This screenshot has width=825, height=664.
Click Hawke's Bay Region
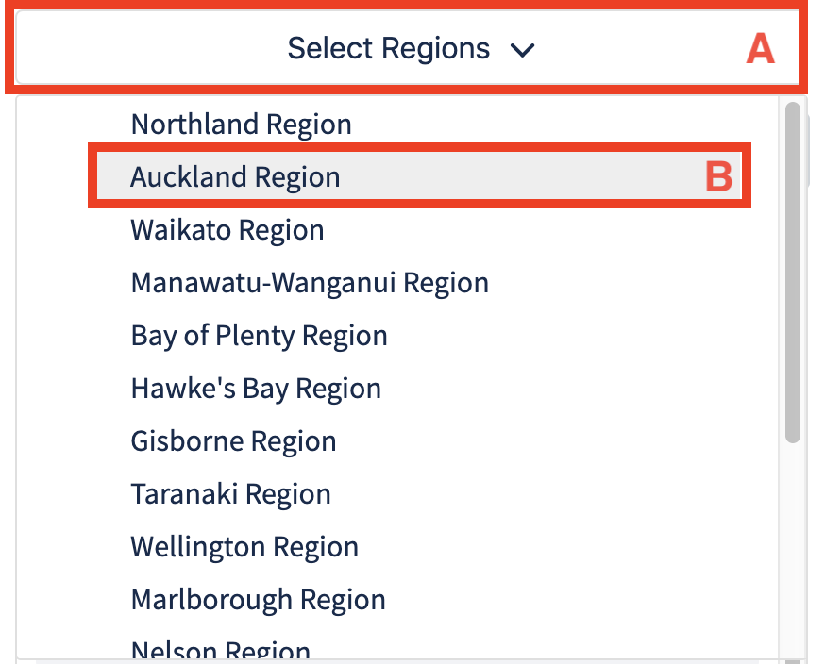tap(256, 389)
